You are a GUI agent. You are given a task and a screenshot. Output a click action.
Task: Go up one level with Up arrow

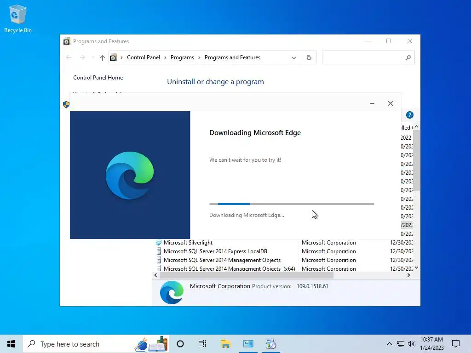click(x=103, y=57)
